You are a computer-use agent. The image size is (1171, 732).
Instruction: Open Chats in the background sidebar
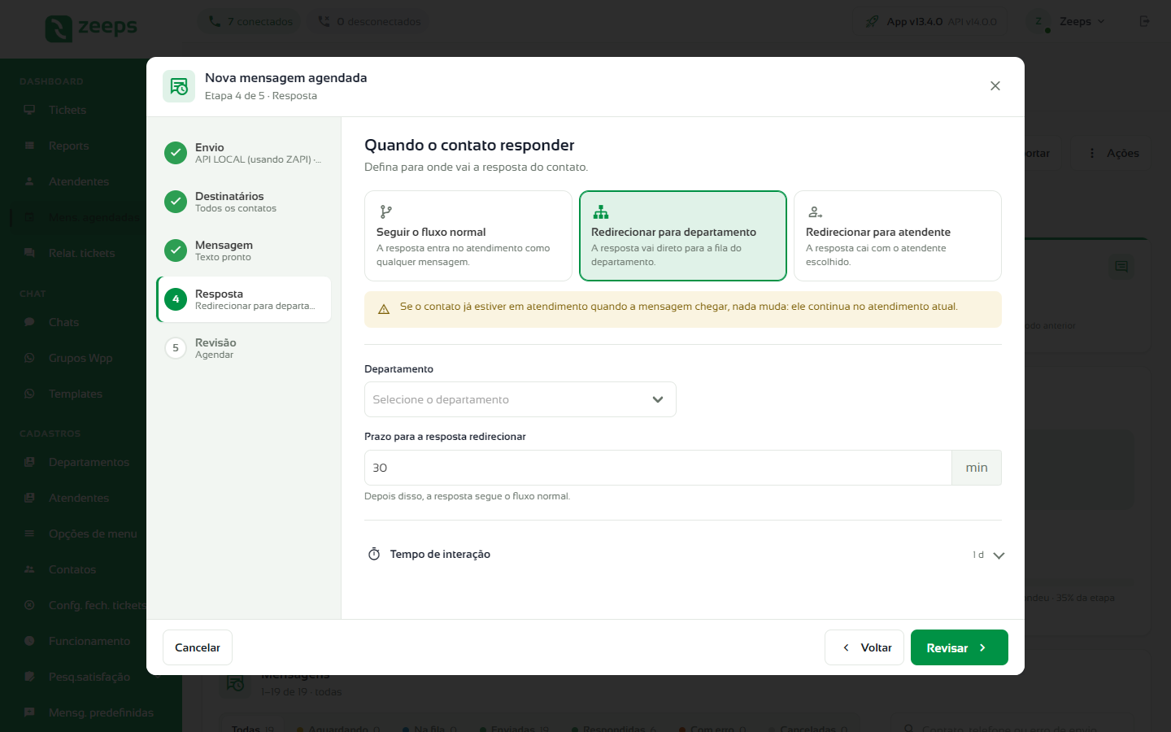(x=63, y=322)
